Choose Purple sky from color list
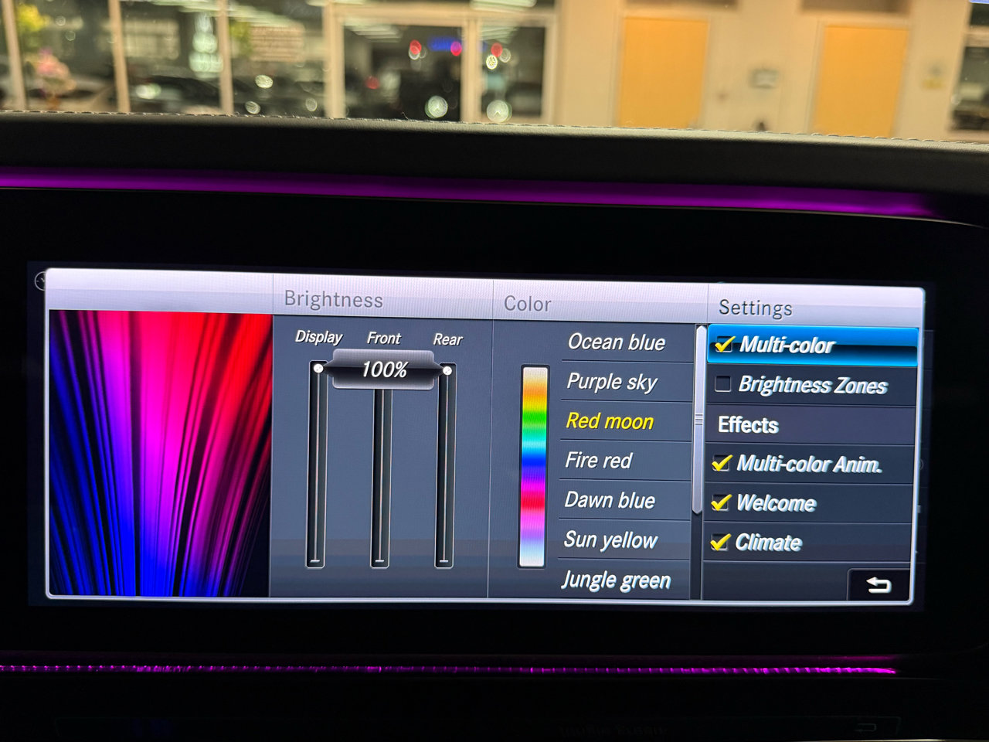Screen dimensions: 989x742 [611, 382]
